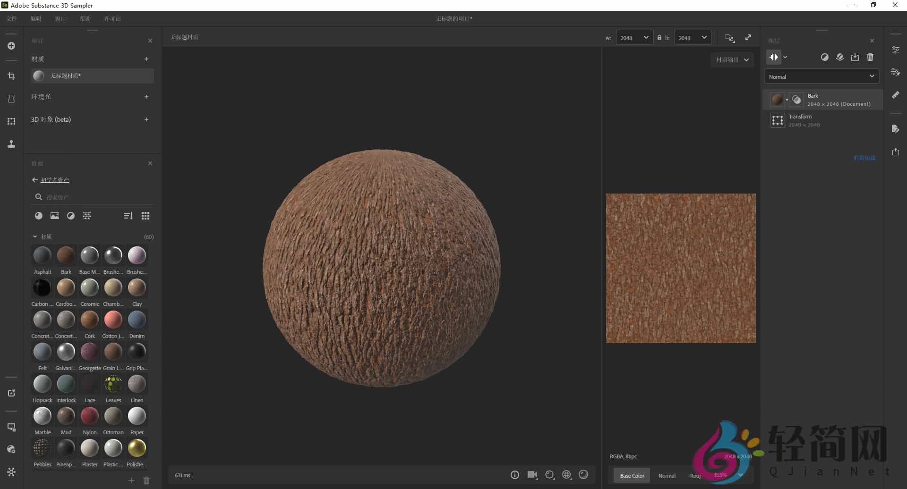Click the export layer icon in layers panel
Viewport: 907px width, 489px height.
click(856, 57)
